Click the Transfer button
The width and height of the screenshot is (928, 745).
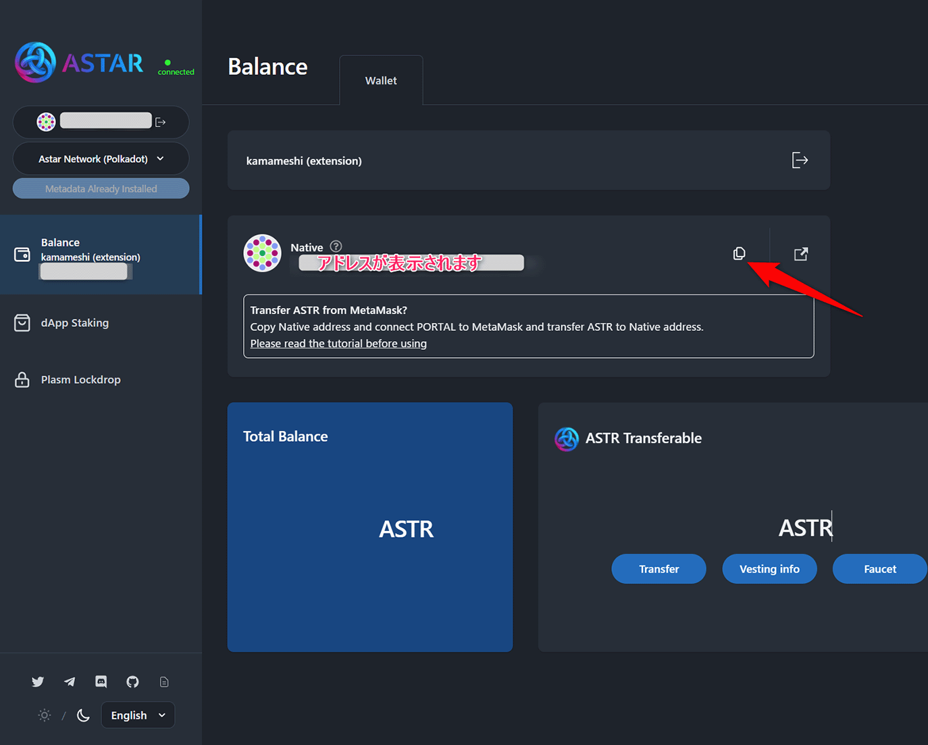pyautogui.click(x=659, y=569)
